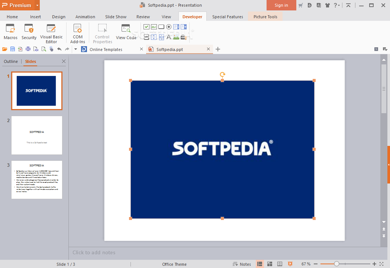
Task: Insert a Check Box control
Action: tap(146, 27)
